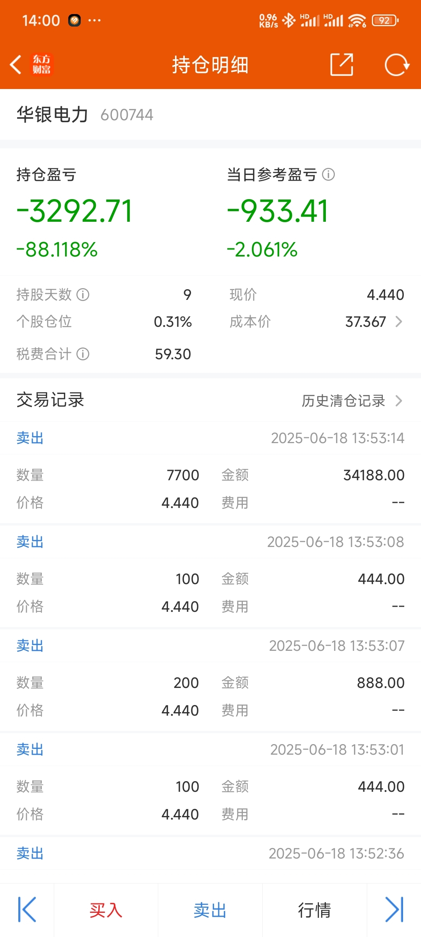
Task: Open 历史清仓记录 chevron
Action: [399, 401]
